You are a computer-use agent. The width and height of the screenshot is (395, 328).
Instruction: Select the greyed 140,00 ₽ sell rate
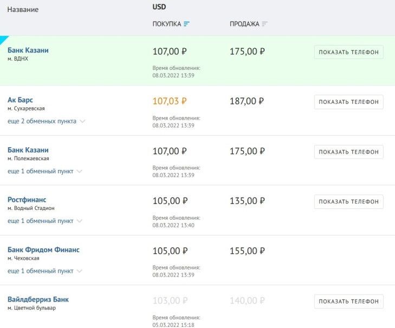(247, 300)
